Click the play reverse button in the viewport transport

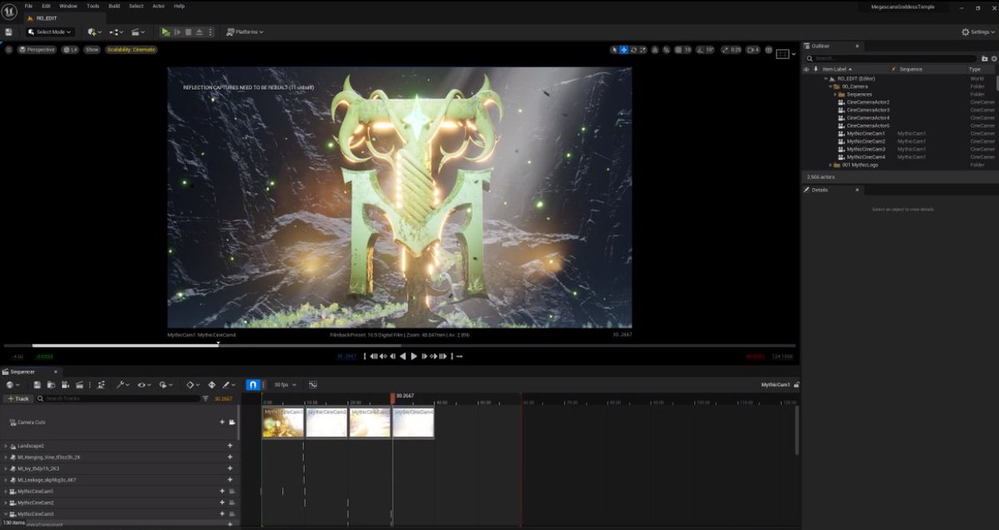click(403, 356)
